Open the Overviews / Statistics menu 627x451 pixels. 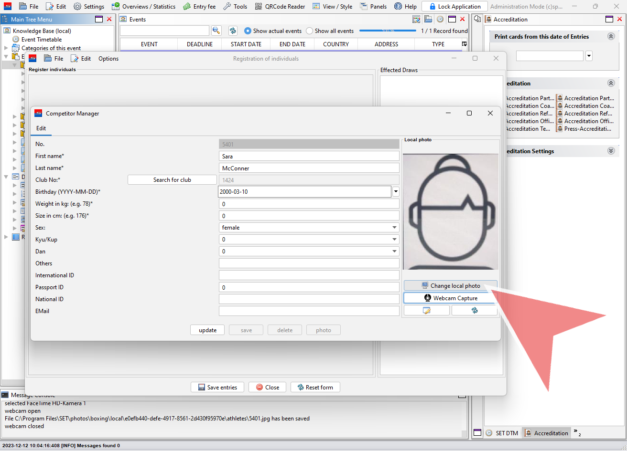pyautogui.click(x=143, y=6)
